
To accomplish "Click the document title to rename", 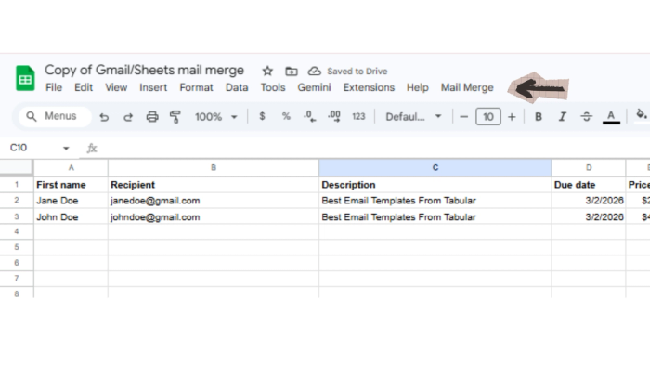I will [x=144, y=70].
